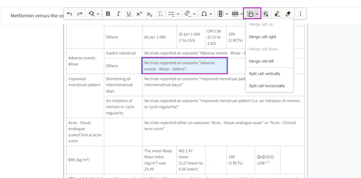The width and height of the screenshot is (361, 178).
Task: Open the link options dropdown
Action: tap(190, 14)
